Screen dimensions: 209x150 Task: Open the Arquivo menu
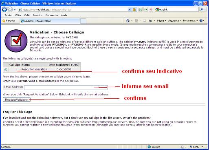point(9,15)
